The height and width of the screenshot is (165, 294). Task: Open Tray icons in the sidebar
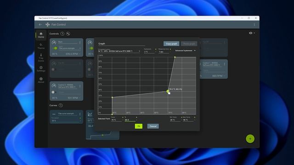coord(41,57)
